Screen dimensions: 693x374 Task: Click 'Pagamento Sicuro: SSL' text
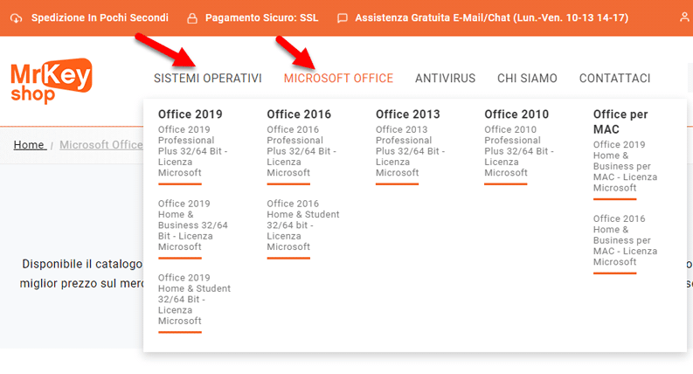(x=261, y=17)
